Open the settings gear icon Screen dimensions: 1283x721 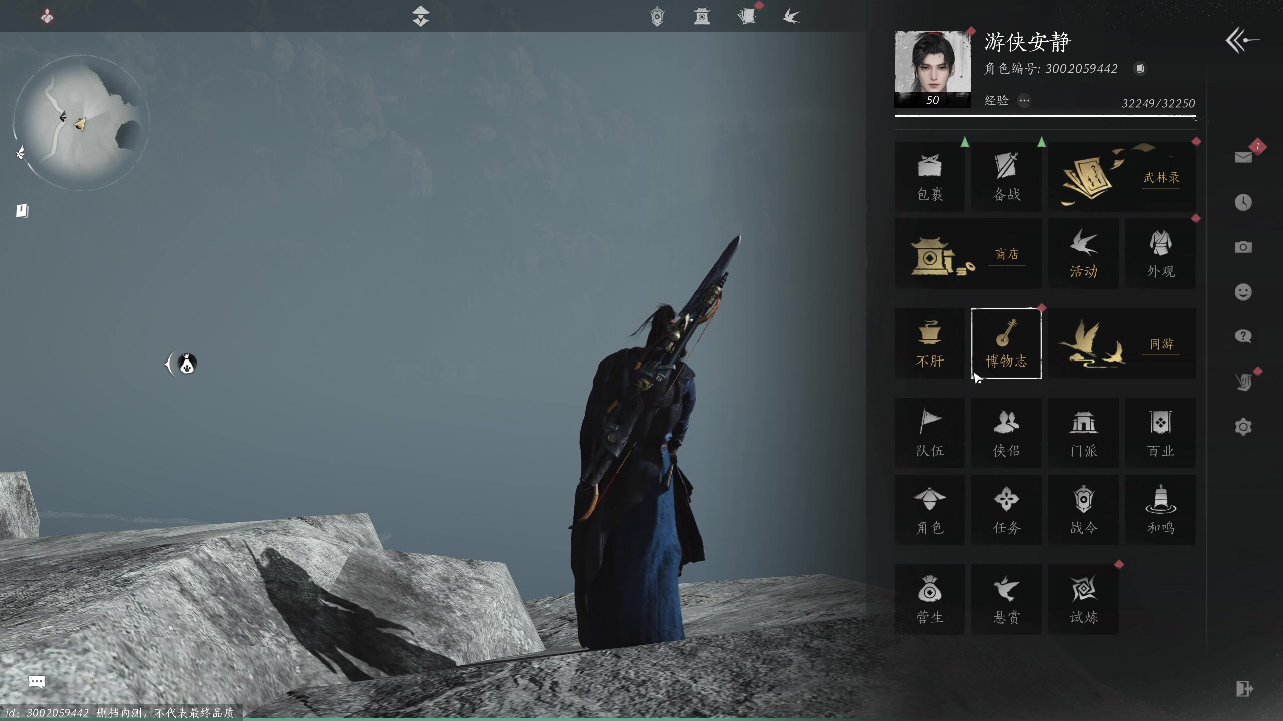[1243, 427]
